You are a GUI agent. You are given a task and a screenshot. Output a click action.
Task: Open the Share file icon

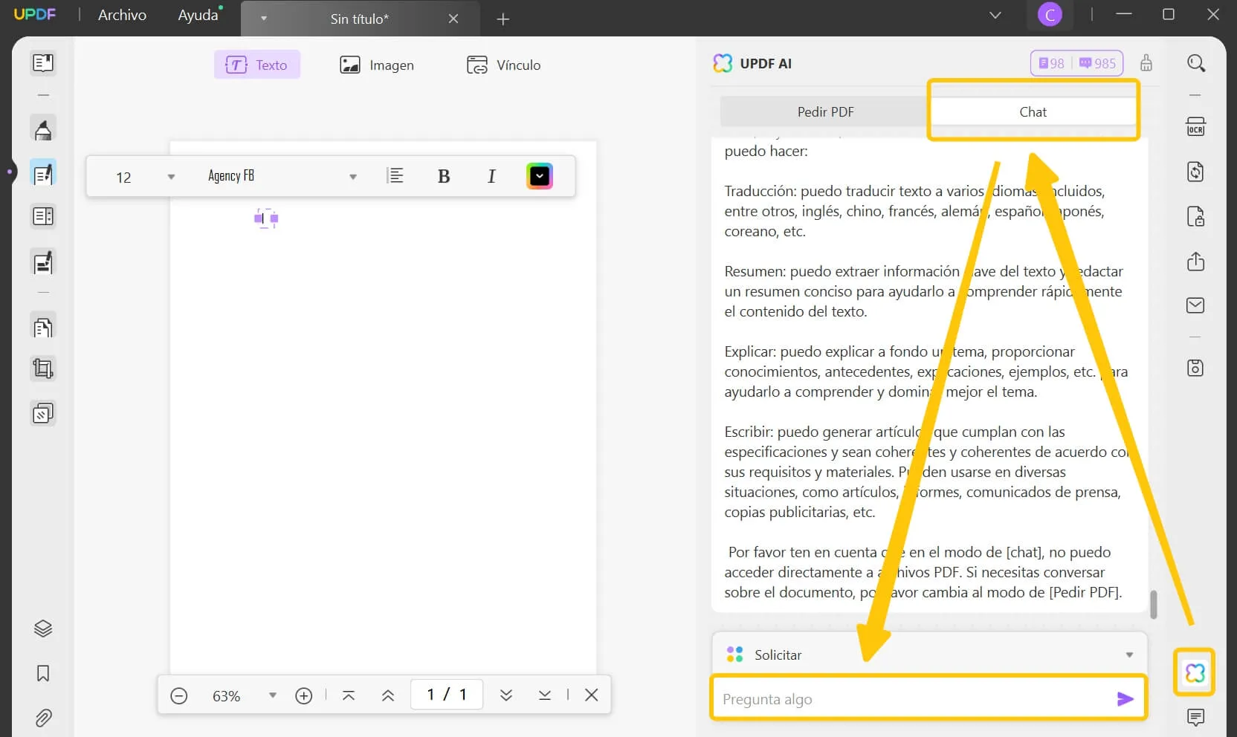tap(1195, 262)
